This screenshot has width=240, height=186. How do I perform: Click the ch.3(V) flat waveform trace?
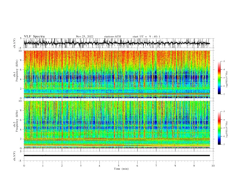(117, 156)
